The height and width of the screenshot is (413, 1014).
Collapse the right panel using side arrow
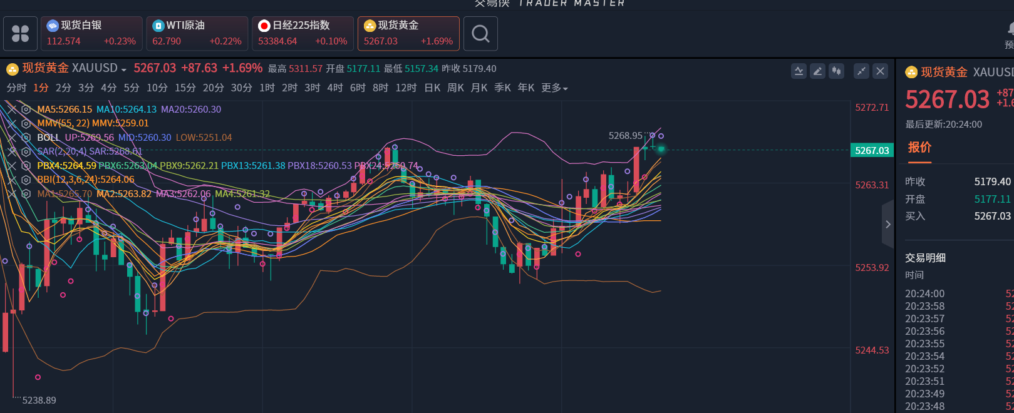point(887,224)
